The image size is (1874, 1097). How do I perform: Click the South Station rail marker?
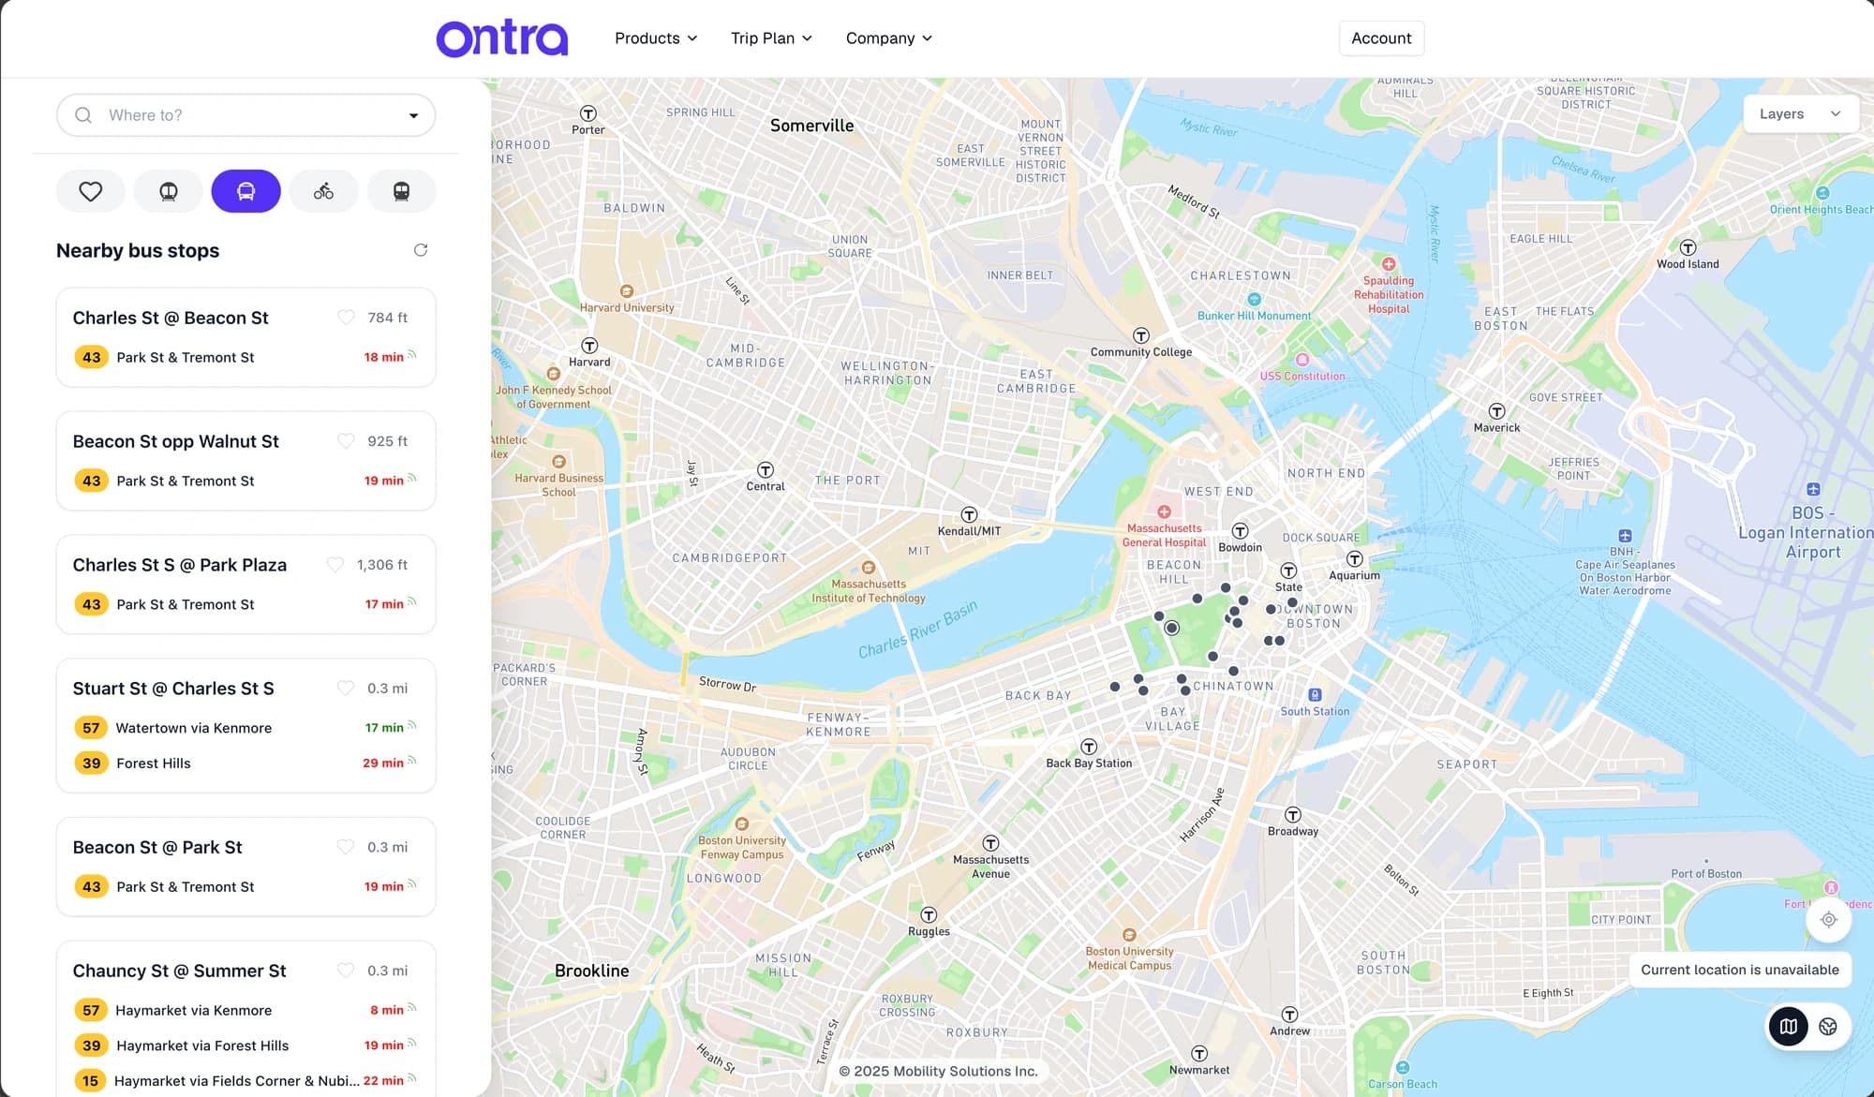tap(1315, 695)
